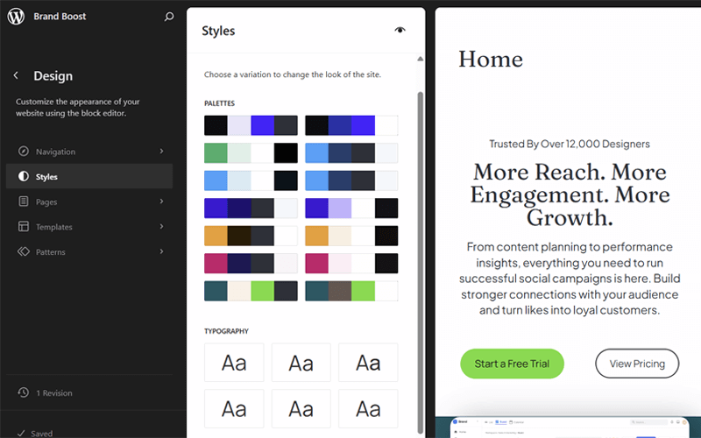Screen dimensions: 701x438
Task: Click the Start a Free Trial button
Action: (x=512, y=364)
